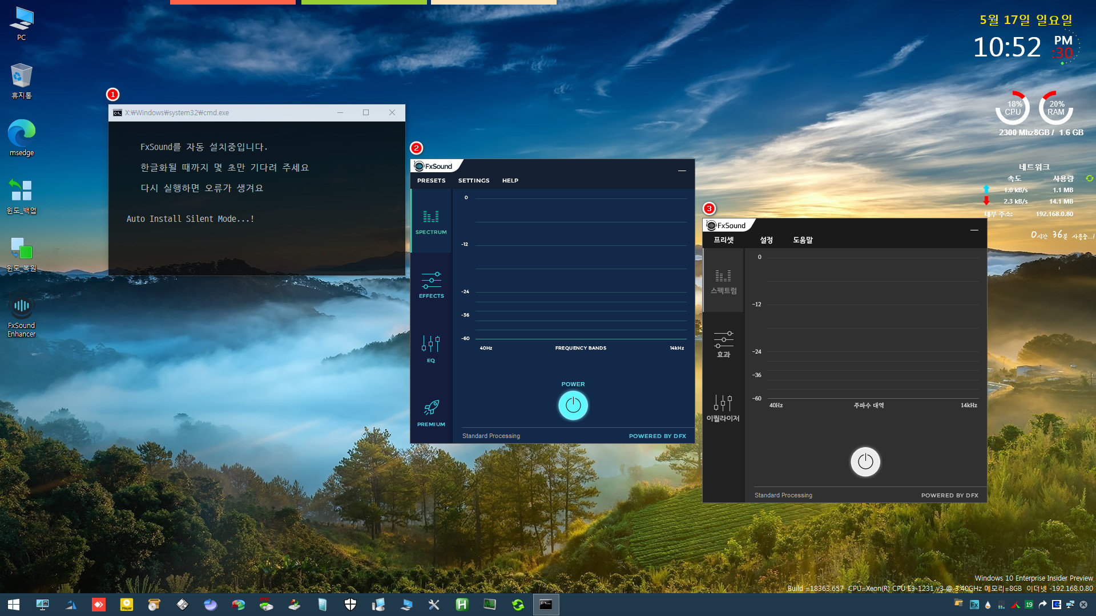Toggle the POWER button in FxSound
The image size is (1096, 616).
click(573, 406)
